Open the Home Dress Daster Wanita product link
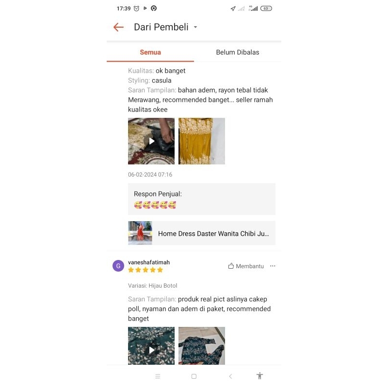 (x=202, y=233)
